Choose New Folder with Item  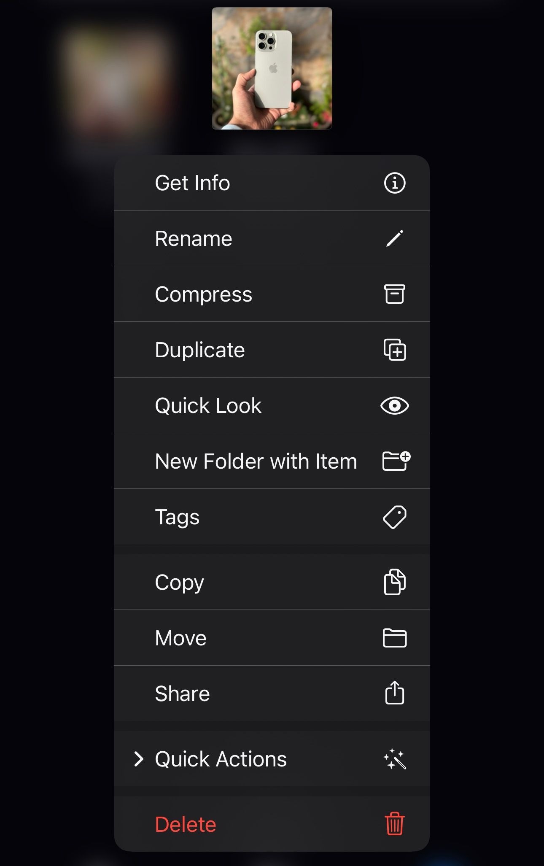pos(272,461)
